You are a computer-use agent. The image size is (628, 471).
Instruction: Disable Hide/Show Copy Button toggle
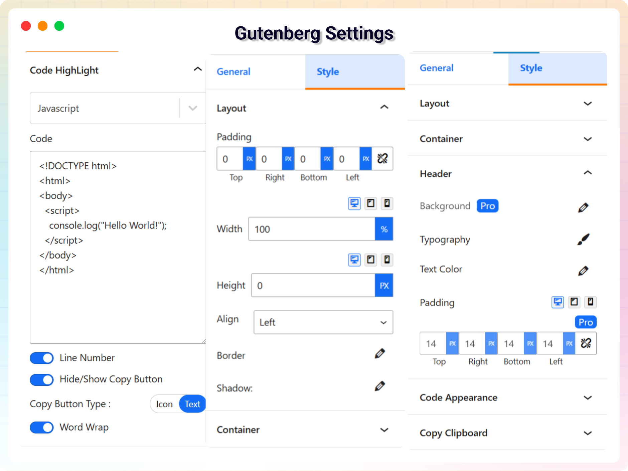[x=42, y=379]
